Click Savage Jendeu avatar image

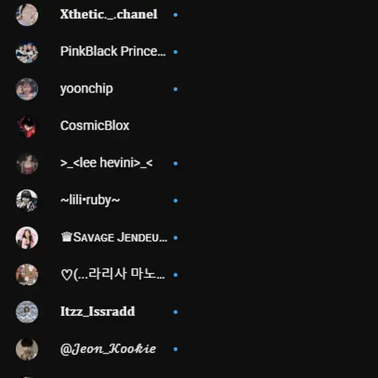click(27, 238)
